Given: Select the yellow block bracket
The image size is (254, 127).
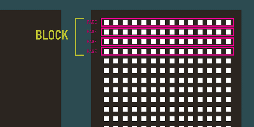Looking at the screenshot, I should pyautogui.click(x=79, y=37).
